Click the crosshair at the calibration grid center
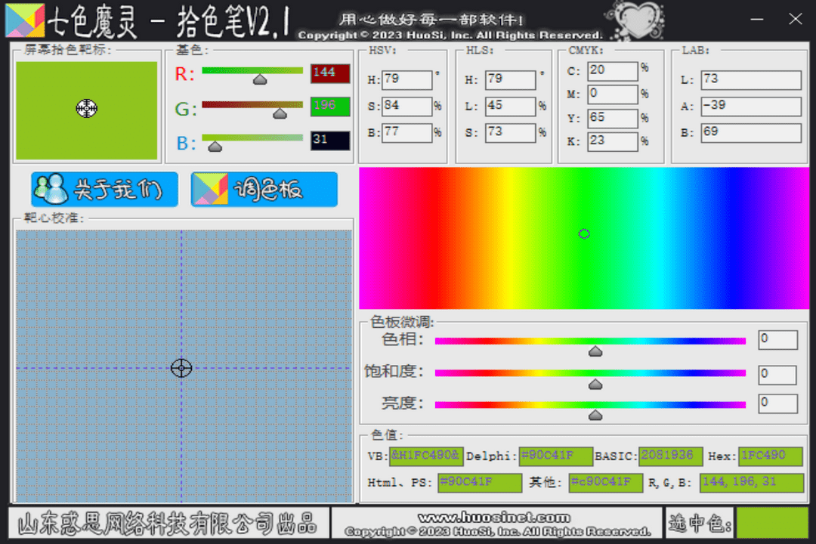Screen dimensions: 816x544 181,369
